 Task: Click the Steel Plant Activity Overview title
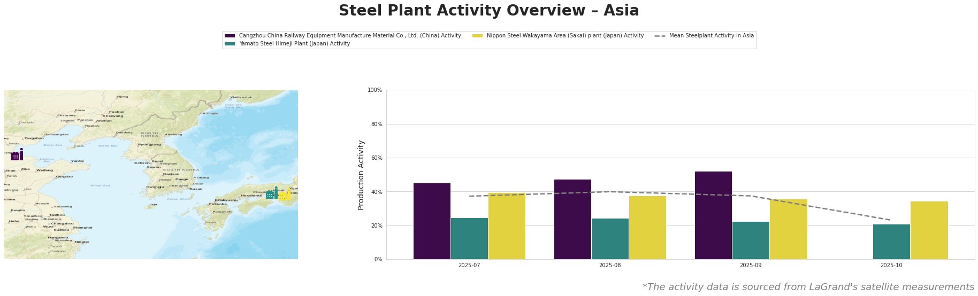(488, 11)
